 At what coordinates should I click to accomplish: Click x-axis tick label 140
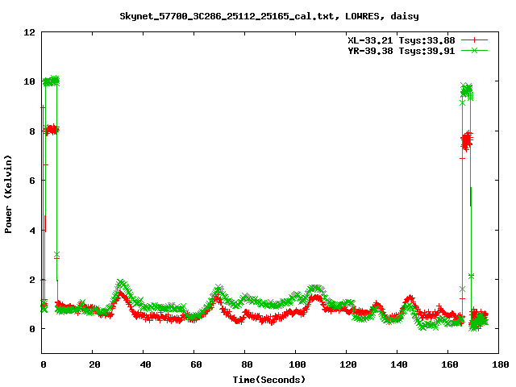click(x=399, y=364)
